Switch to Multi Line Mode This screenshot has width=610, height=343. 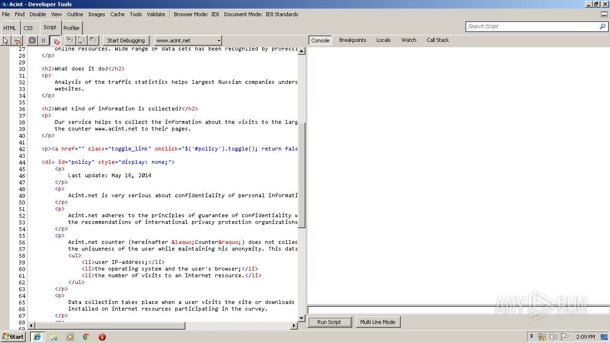(x=377, y=322)
